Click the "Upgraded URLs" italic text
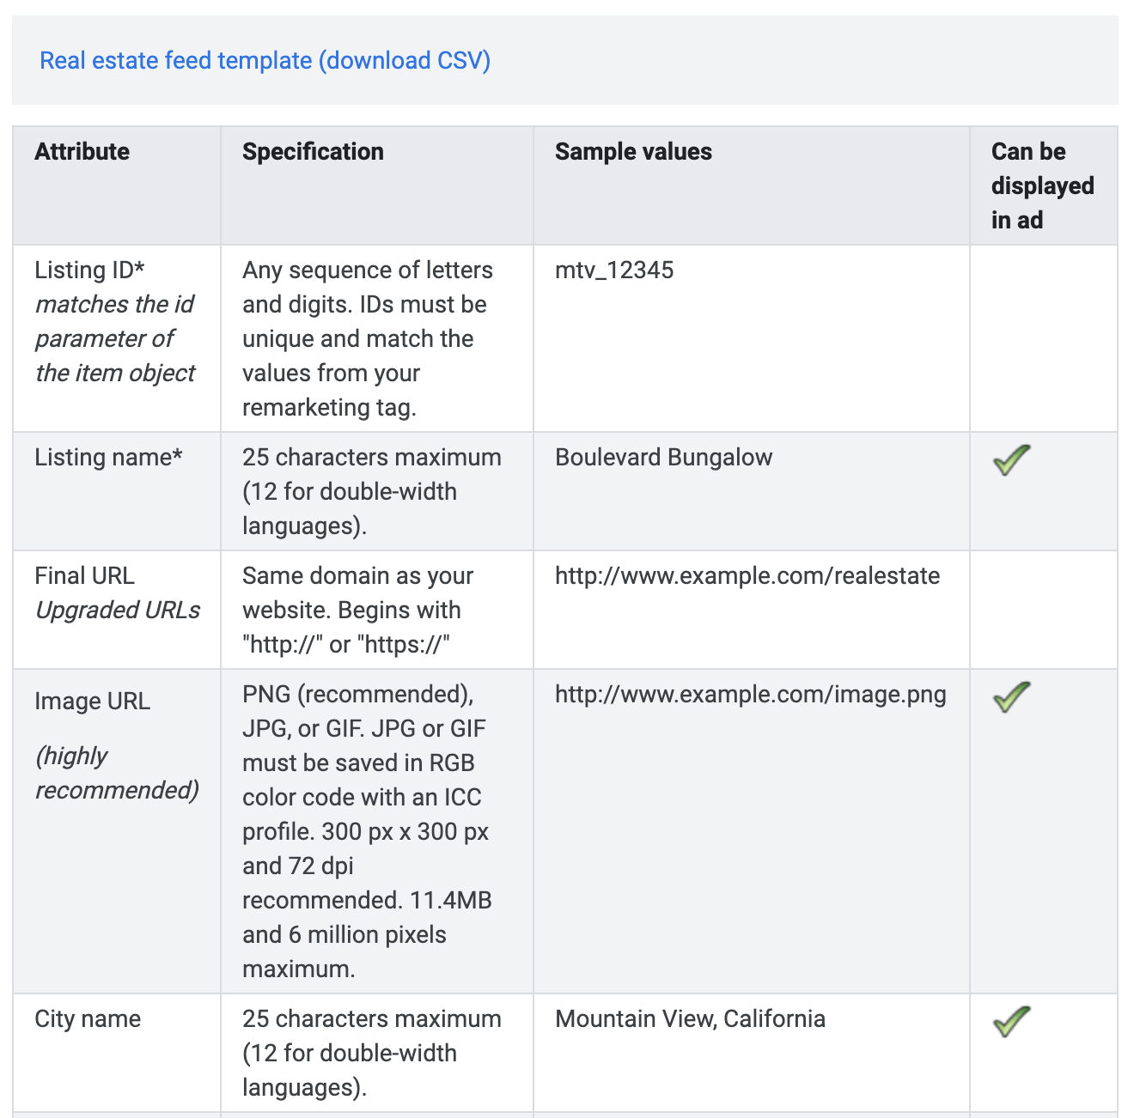The image size is (1134, 1118). 118,611
